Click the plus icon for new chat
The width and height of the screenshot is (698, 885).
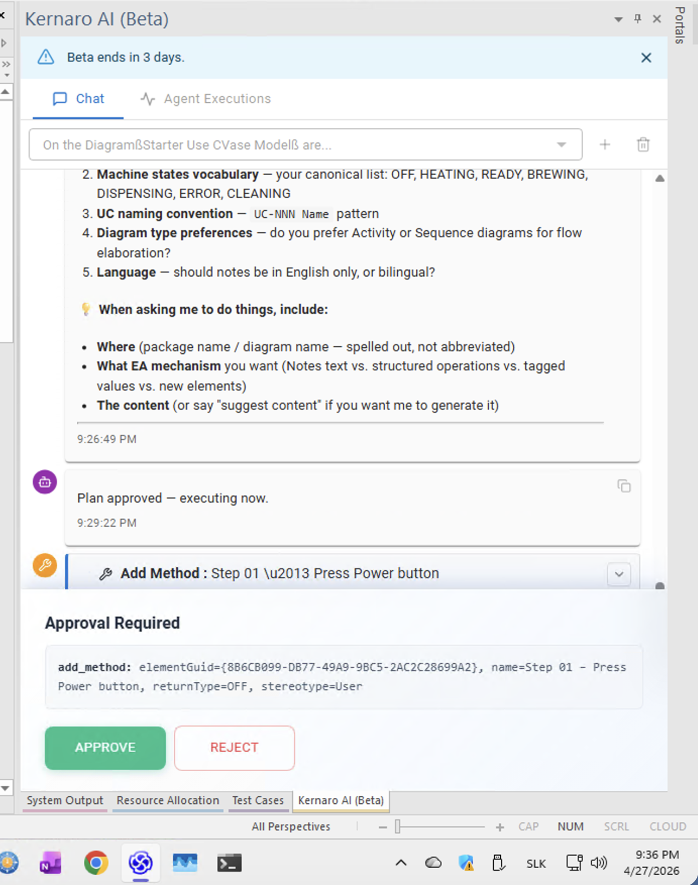(x=605, y=145)
